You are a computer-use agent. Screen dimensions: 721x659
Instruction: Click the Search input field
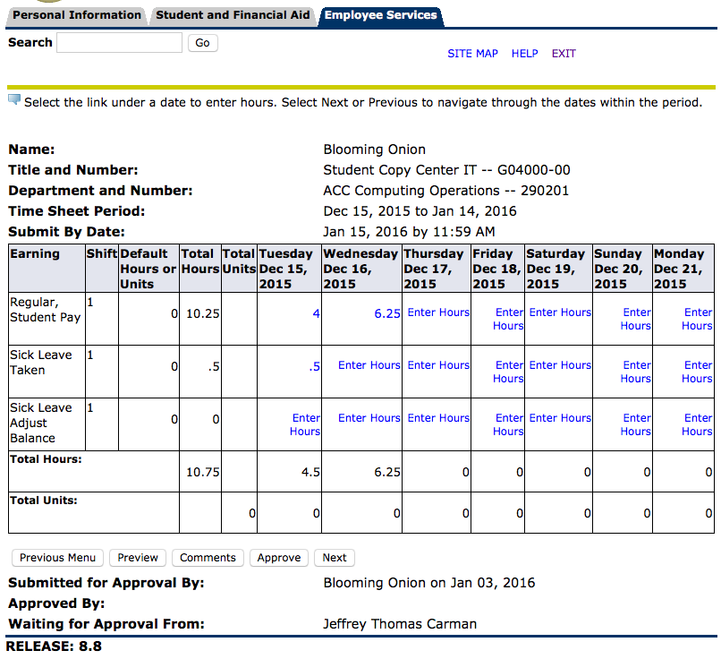(120, 43)
